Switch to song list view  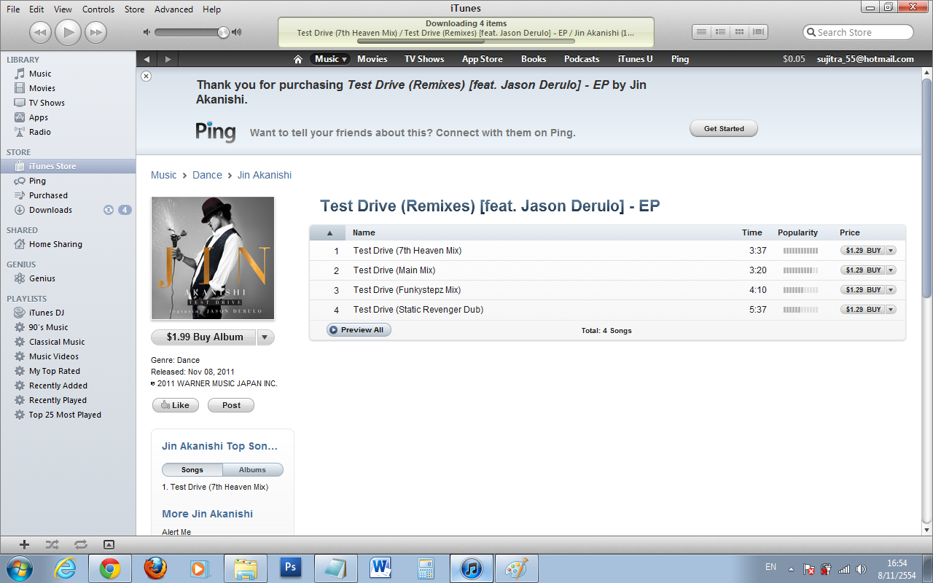[701, 32]
